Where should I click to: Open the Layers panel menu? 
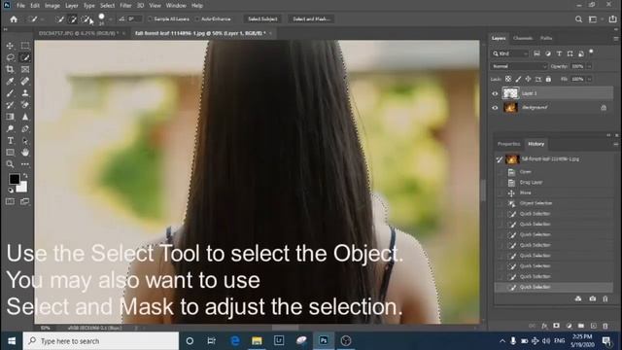tap(615, 39)
